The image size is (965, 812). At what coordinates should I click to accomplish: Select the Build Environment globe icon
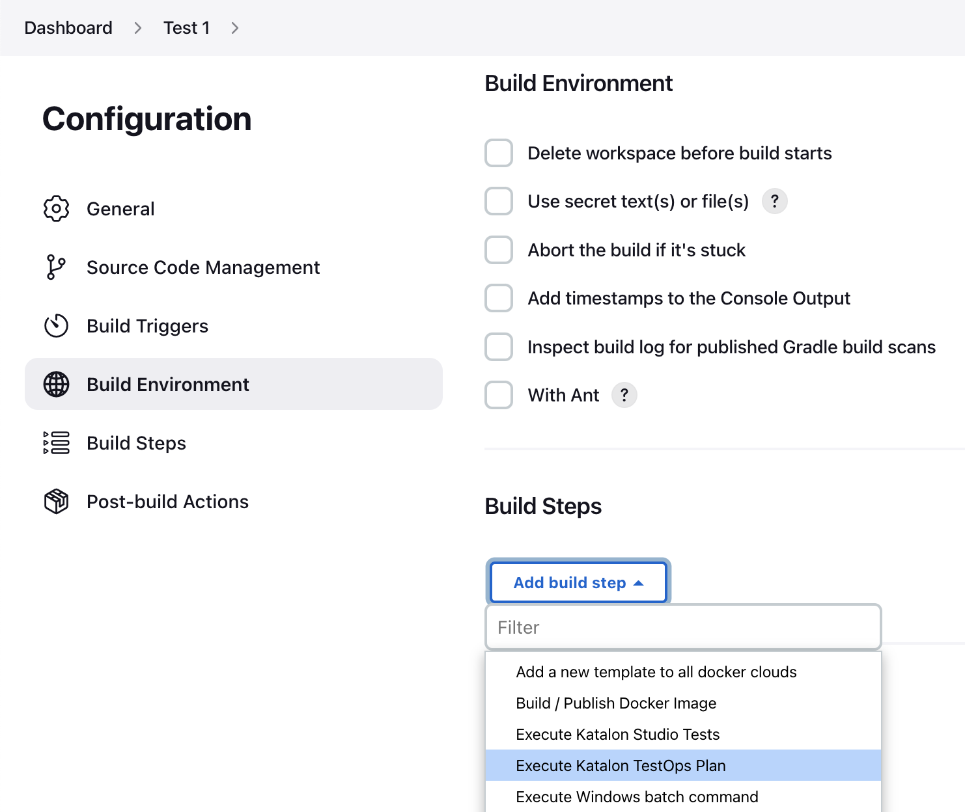point(57,385)
